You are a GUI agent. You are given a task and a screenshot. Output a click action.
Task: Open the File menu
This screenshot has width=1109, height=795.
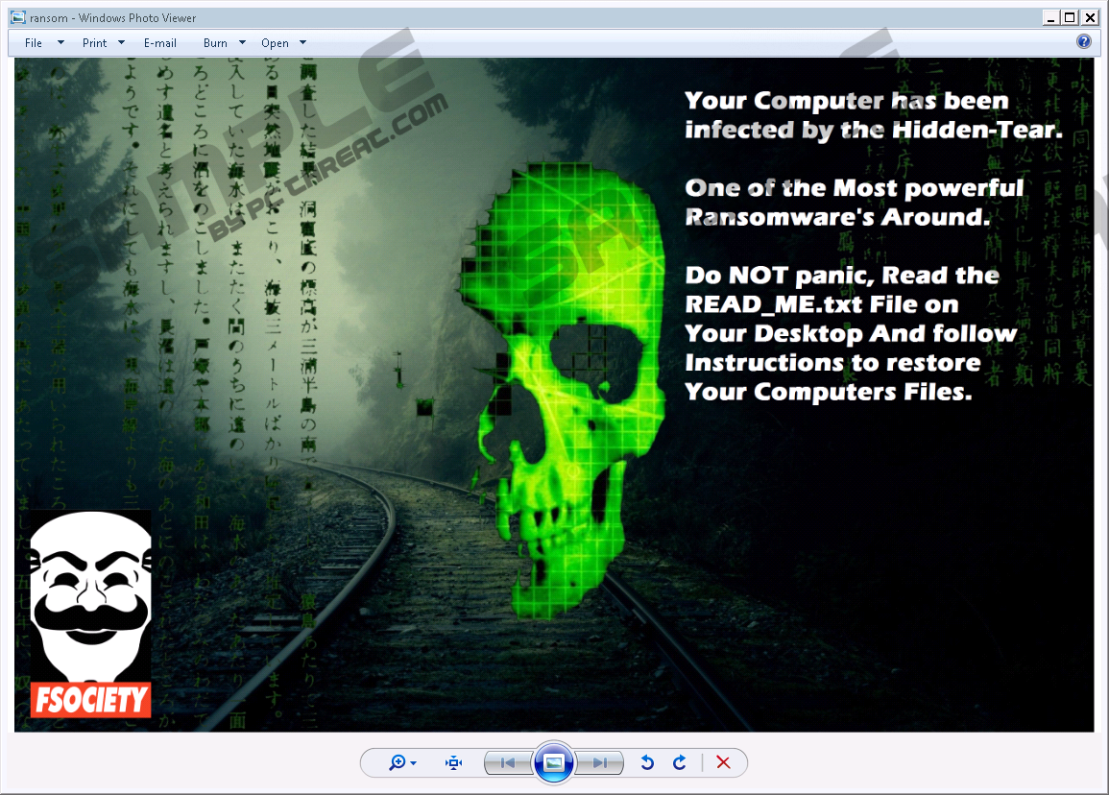34,43
